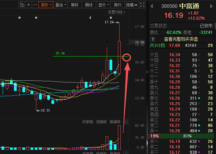
Task: Select 卖六 price 16.25
Action: (175, 104)
